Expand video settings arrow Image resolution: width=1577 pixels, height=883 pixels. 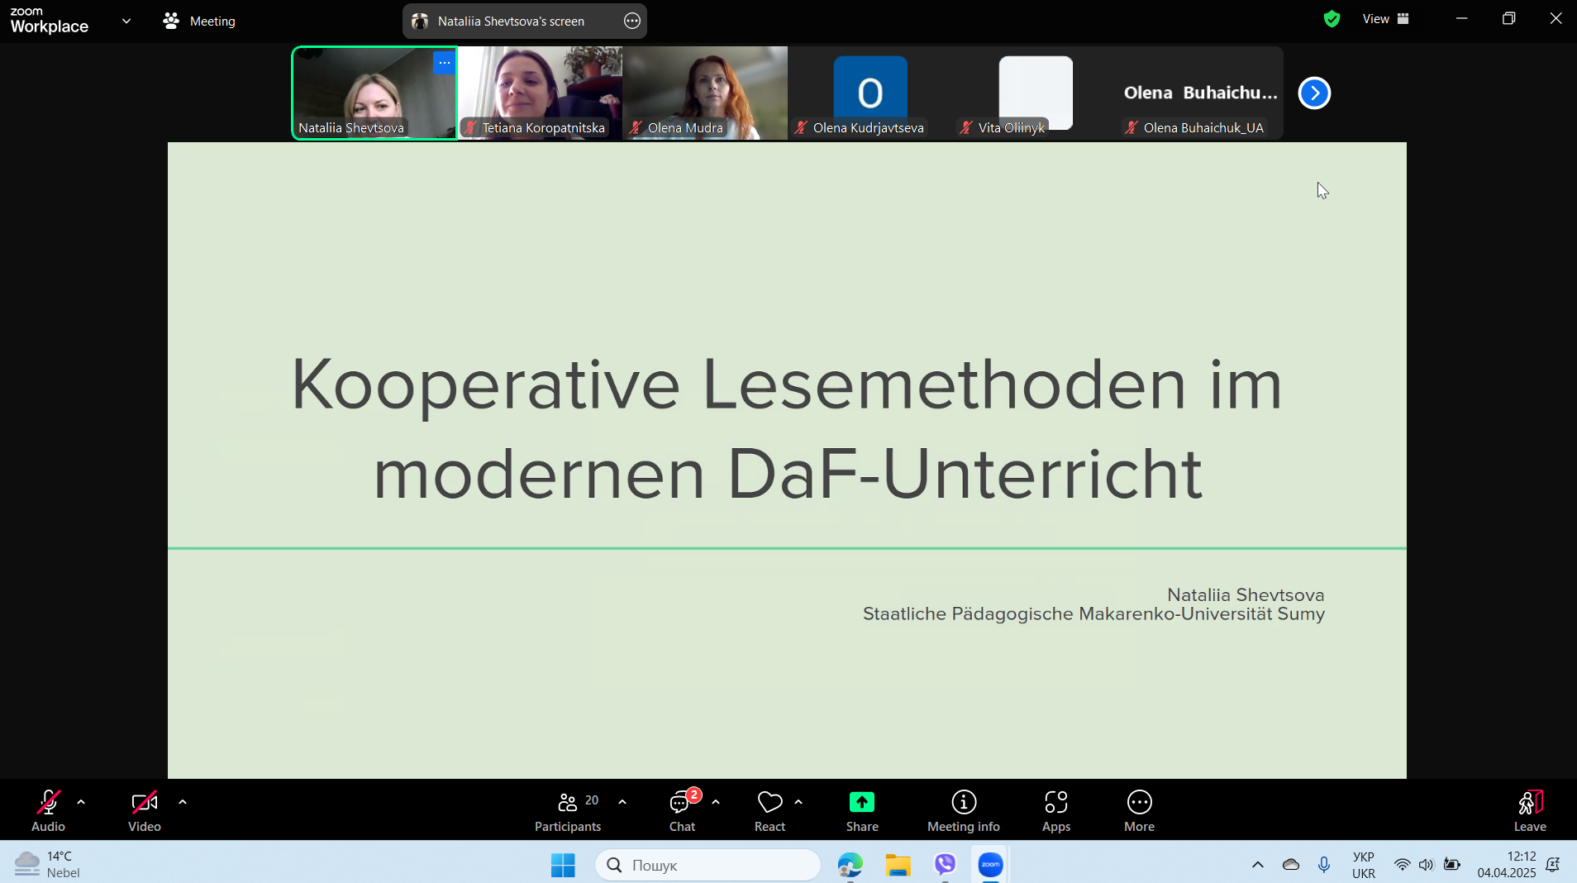click(x=183, y=802)
